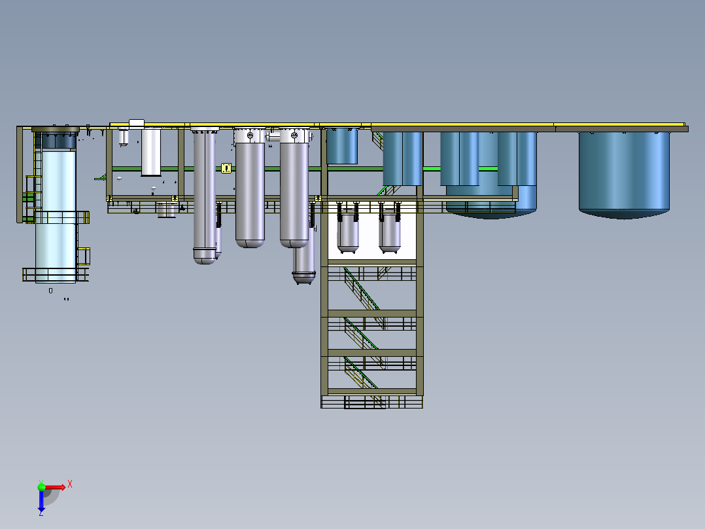Click the red X axis arrow on triad
The width and height of the screenshot is (705, 529).
56,487
